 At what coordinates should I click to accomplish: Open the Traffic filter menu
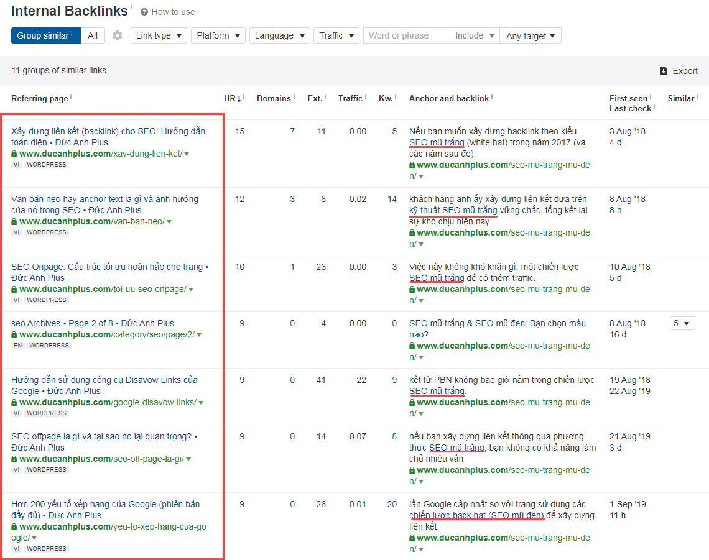[336, 35]
